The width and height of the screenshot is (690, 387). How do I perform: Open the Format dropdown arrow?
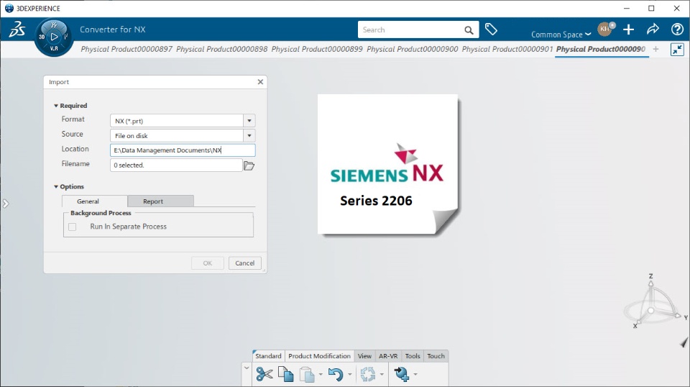point(249,121)
